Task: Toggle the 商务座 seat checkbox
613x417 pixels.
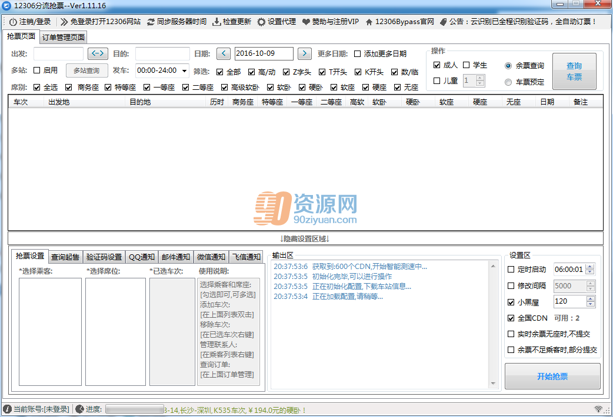Action: [x=69, y=88]
